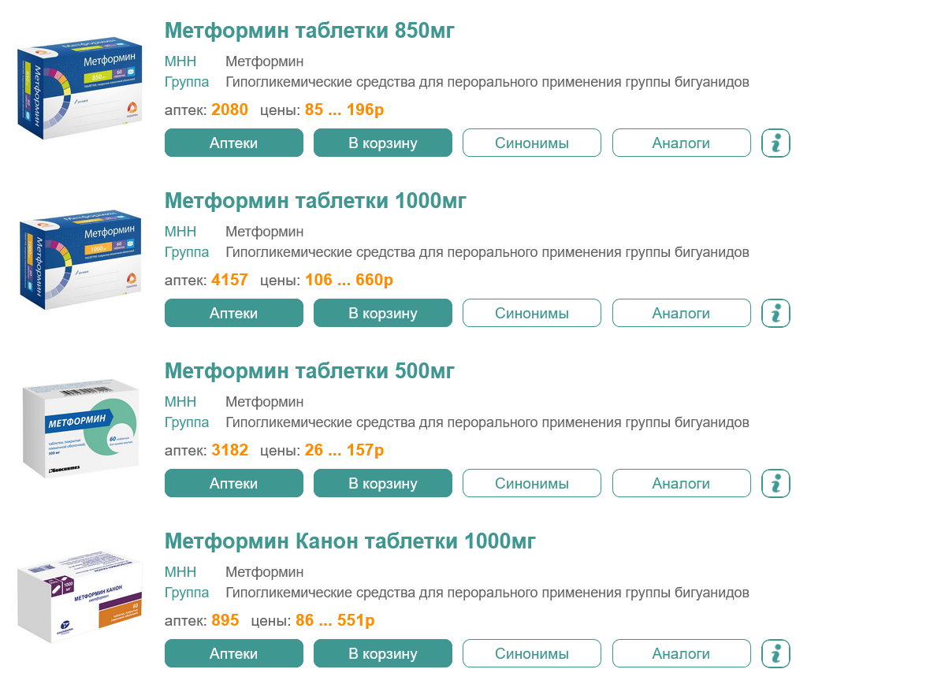Add Метформин 500мг to cart via В корзину
Image resolution: width=941 pixels, height=684 pixels.
pyautogui.click(x=383, y=484)
